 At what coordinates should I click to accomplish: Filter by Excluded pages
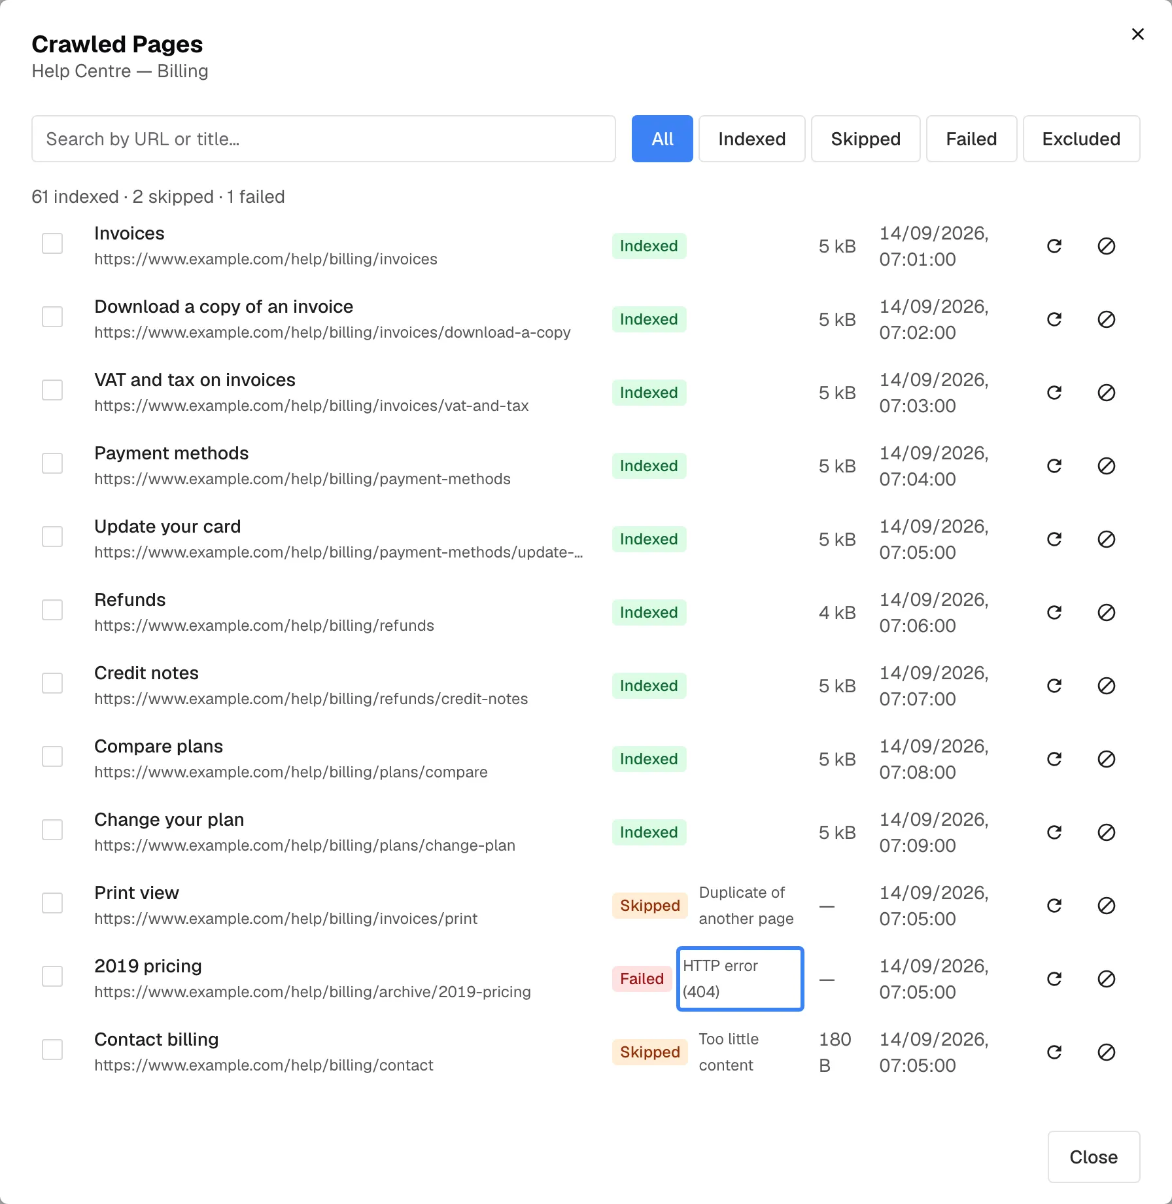pyautogui.click(x=1082, y=139)
